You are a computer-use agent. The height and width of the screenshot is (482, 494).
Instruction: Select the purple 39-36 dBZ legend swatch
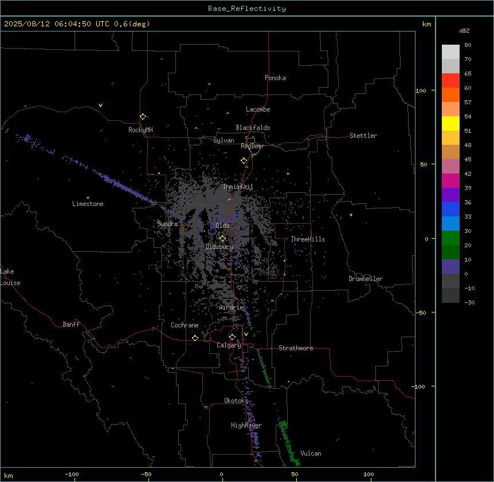coord(450,195)
